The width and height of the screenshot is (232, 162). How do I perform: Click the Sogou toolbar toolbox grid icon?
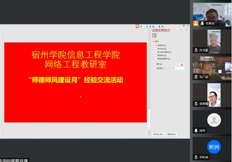(x=162, y=26)
